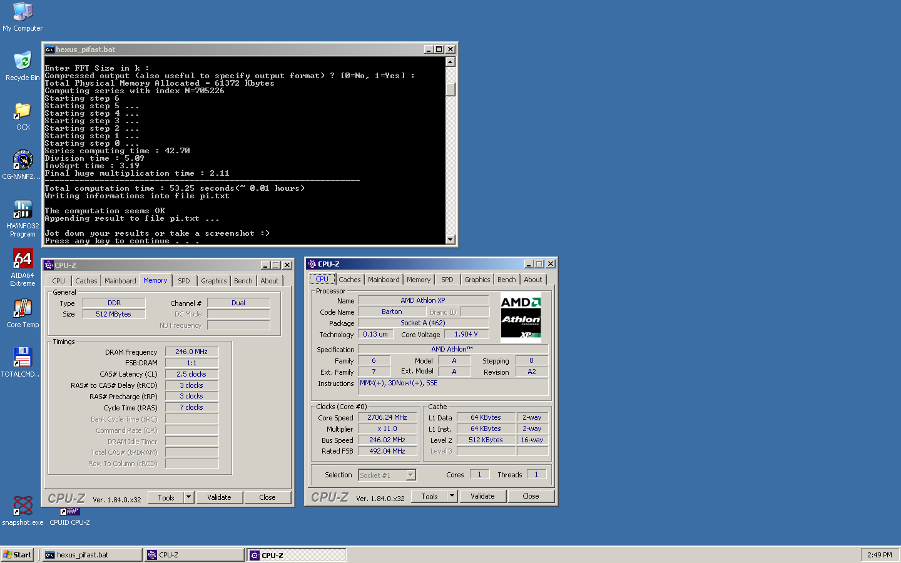Viewport: 901px width, 563px height.
Task: Launch AIDA64 Extreme from the desktop
Action: point(23,268)
